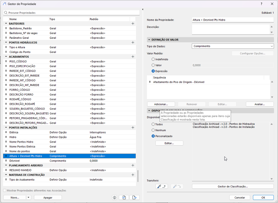Add property to BASTIDORES group with plus
Screen dimensions: 278x203
click(x=133, y=24)
